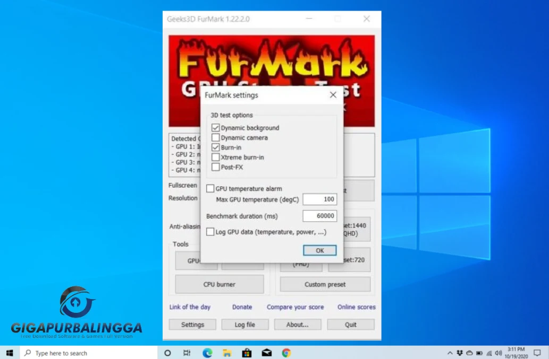Open Task View on taskbar
The image size is (549, 359).
pos(187,353)
